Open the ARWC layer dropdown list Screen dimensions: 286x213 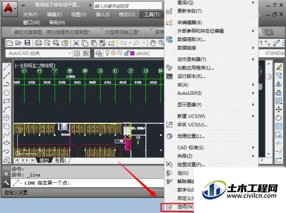tap(133, 54)
